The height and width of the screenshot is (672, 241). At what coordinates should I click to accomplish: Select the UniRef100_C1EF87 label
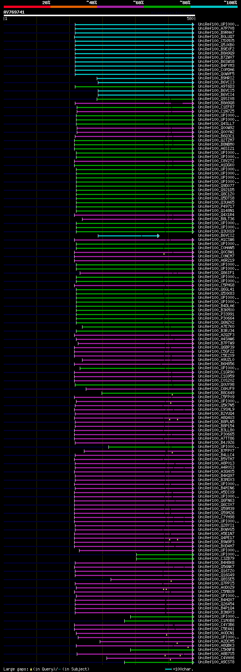pos(216,107)
